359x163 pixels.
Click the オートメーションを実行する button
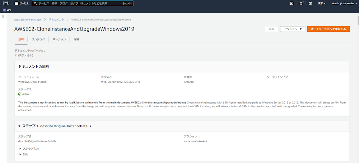328,29
